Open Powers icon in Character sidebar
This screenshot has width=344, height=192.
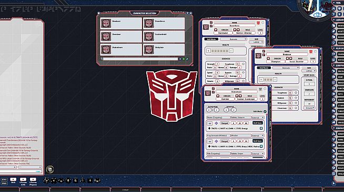[x=334, y=162]
